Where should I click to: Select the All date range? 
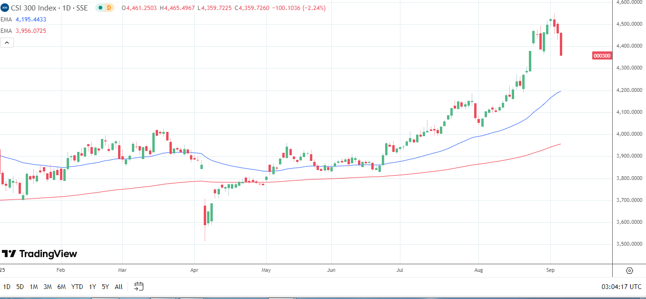pos(119,287)
